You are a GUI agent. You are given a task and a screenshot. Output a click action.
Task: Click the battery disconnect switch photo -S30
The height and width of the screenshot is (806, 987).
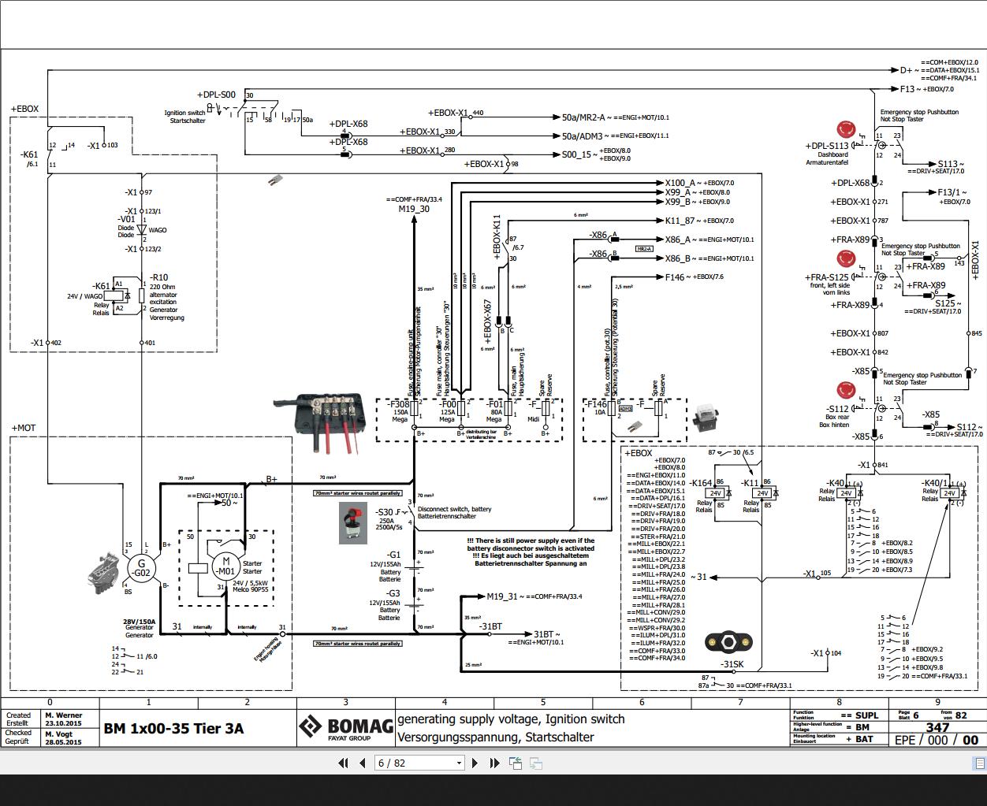pos(354,524)
